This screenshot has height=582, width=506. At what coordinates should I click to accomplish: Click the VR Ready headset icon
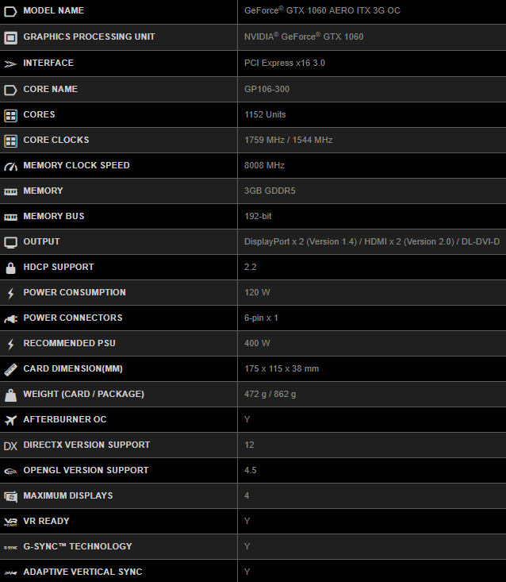10,522
